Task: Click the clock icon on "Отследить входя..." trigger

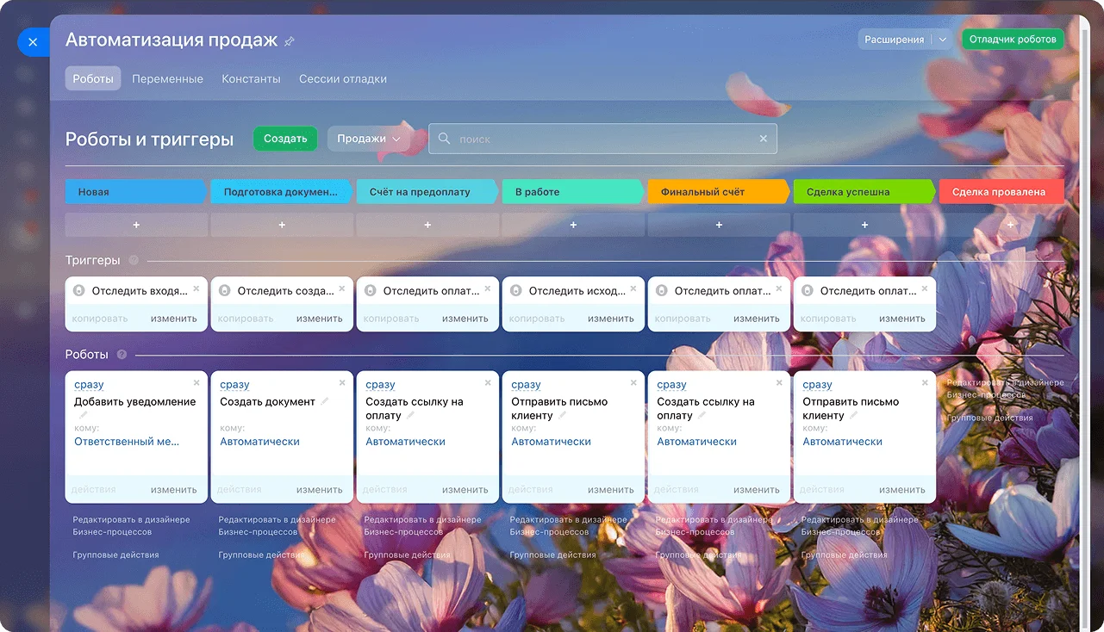Action: pyautogui.click(x=78, y=290)
